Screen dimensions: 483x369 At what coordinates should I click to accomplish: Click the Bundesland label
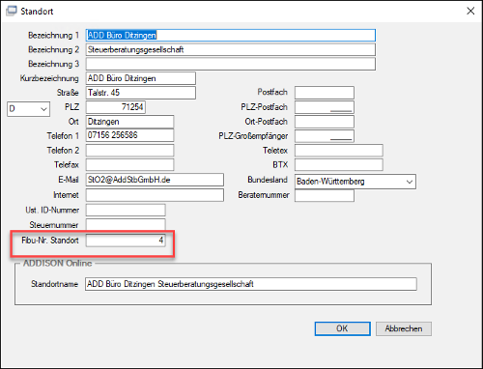pos(268,180)
